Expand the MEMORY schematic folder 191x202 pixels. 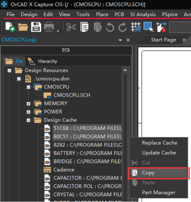pos(28,104)
